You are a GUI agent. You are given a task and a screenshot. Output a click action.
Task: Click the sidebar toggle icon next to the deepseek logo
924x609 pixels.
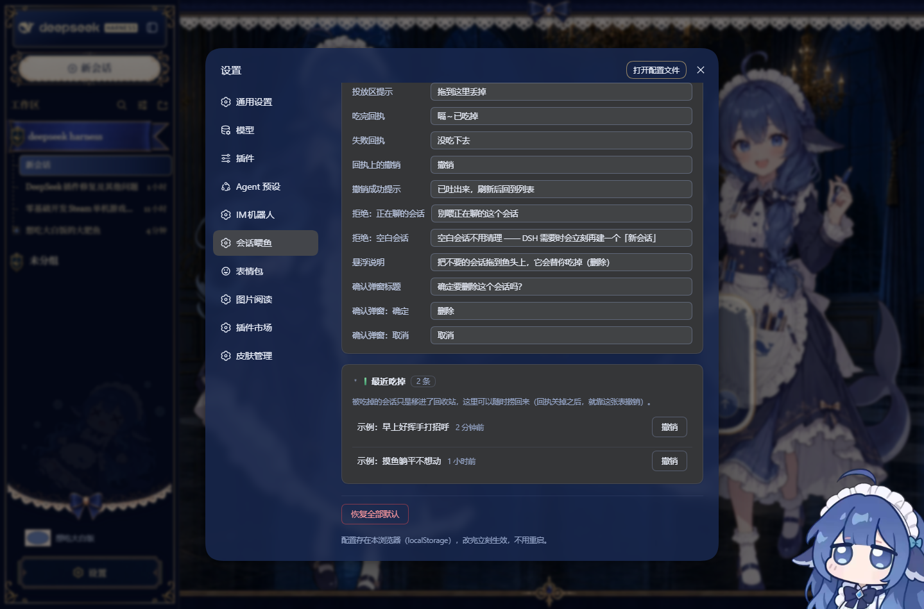click(152, 28)
